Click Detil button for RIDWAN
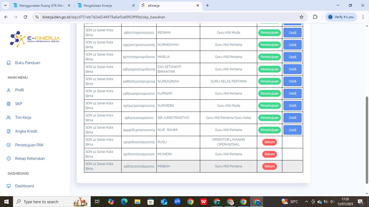Viewport: 369px width, 207px height. (293, 33)
